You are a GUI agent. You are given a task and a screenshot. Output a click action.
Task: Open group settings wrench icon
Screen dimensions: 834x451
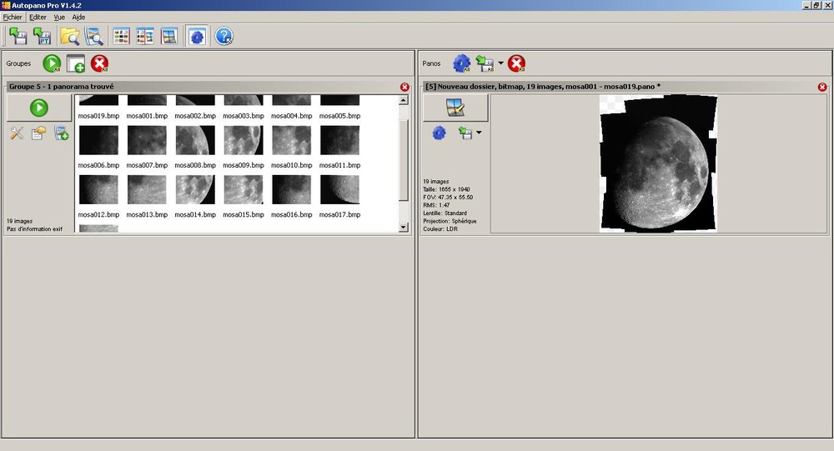click(x=17, y=133)
